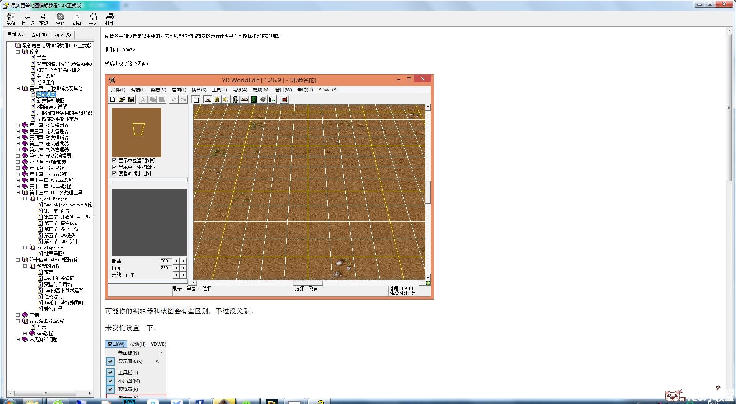736x404 pixels.
Task: Toggle 显示中立生物图标 checkbox
Action: (114, 167)
